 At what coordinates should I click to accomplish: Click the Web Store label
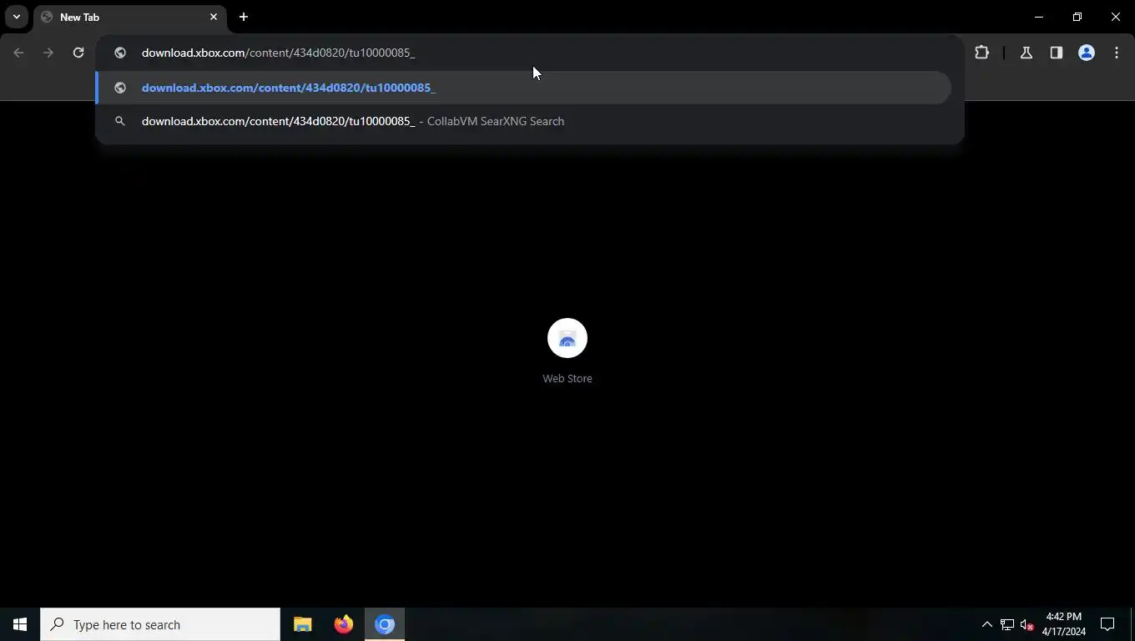[567, 378]
